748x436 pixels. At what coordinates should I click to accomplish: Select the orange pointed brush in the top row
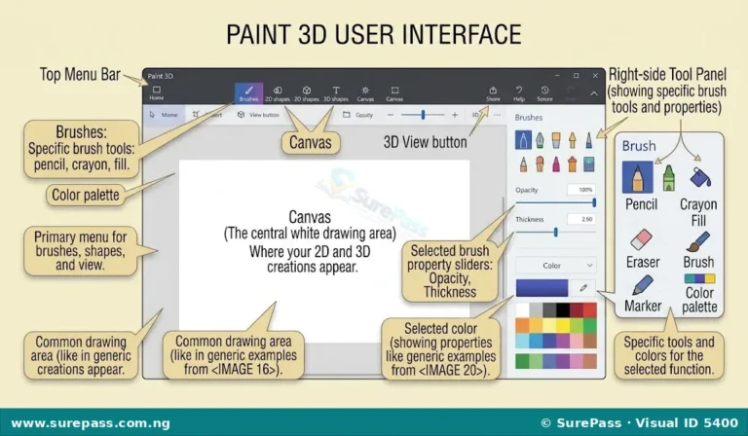click(573, 140)
